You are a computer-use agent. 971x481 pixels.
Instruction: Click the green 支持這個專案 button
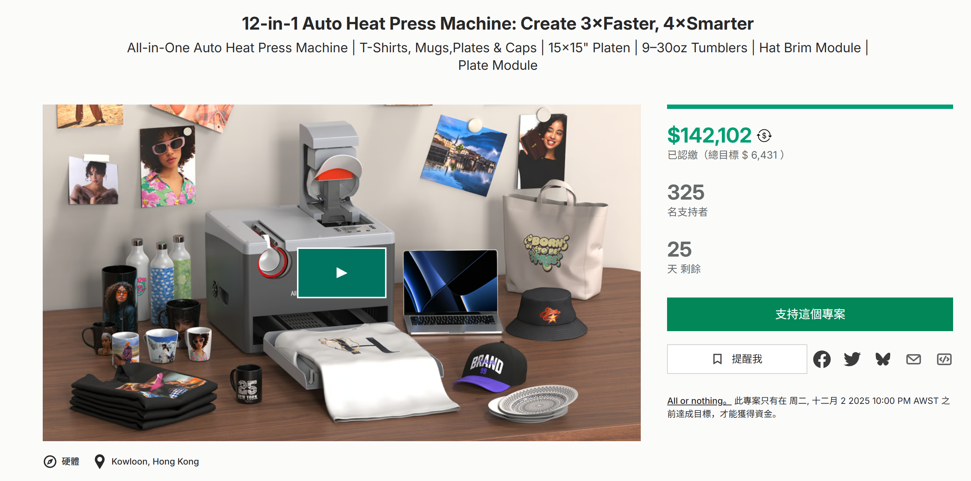click(x=810, y=314)
